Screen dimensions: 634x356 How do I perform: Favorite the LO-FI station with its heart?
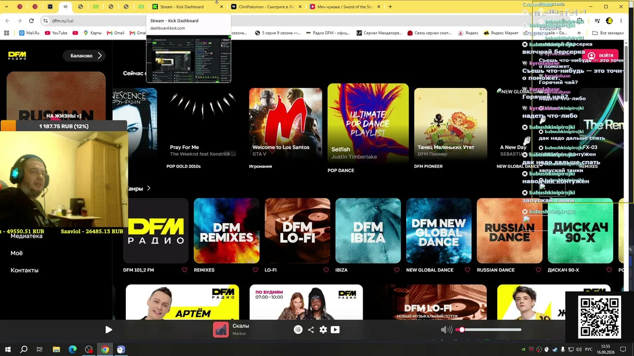coord(326,270)
